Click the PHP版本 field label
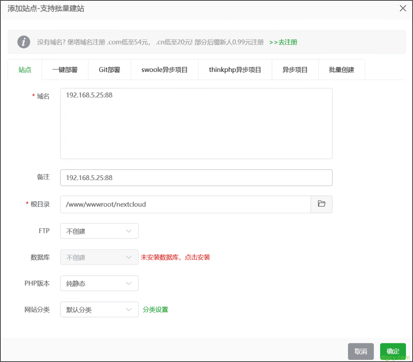Viewport: 413px width, 362px height. 37,283
